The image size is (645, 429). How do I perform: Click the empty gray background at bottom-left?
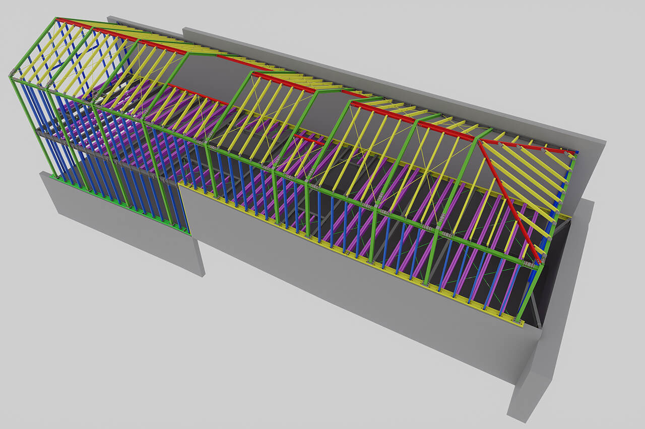coord(76,352)
